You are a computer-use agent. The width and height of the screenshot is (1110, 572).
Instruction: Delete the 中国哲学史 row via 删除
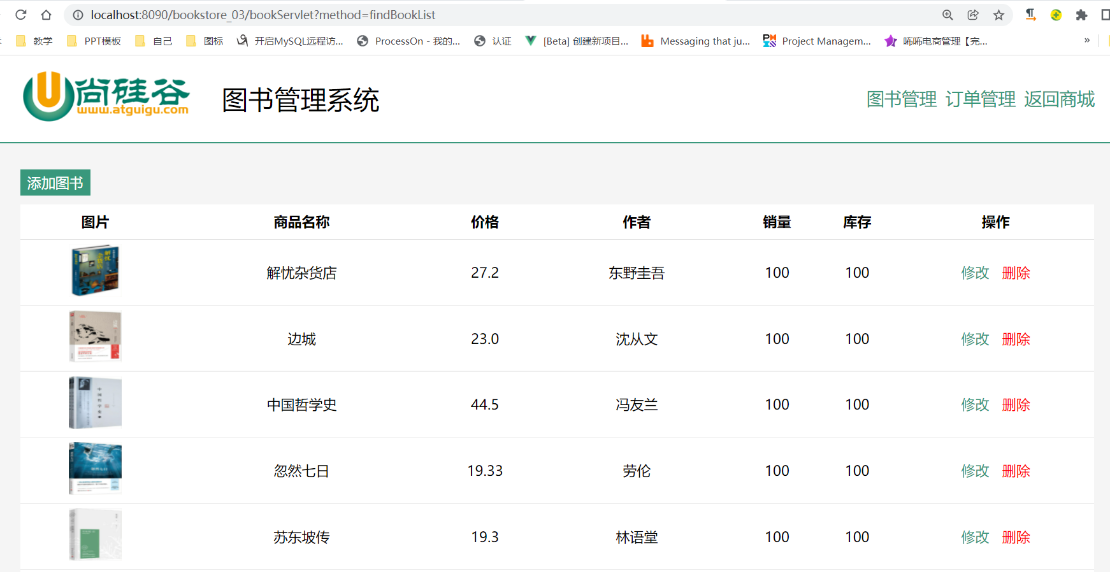1016,404
